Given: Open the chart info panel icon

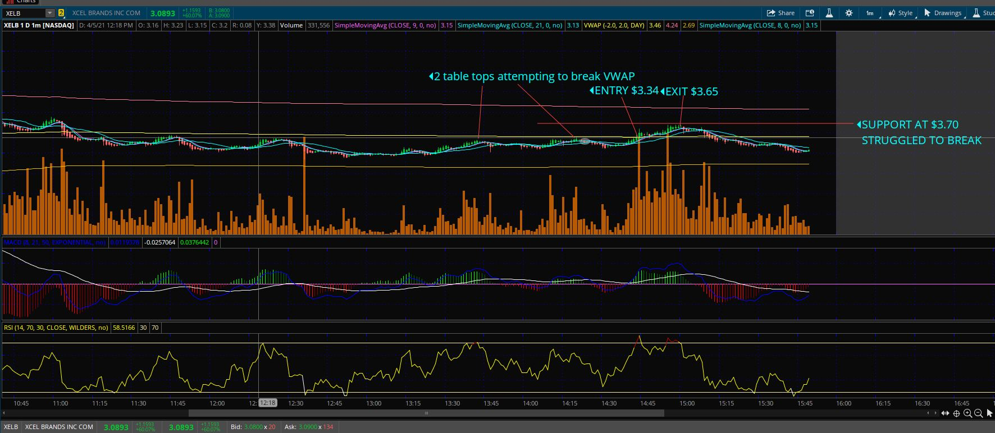Looking at the screenshot, I should point(810,13).
